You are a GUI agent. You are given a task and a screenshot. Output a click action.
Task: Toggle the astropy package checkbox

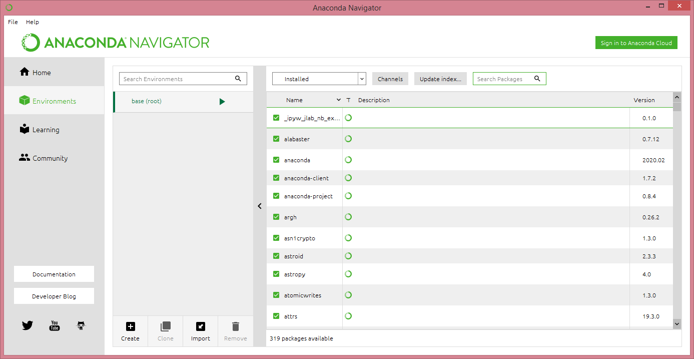tap(276, 274)
